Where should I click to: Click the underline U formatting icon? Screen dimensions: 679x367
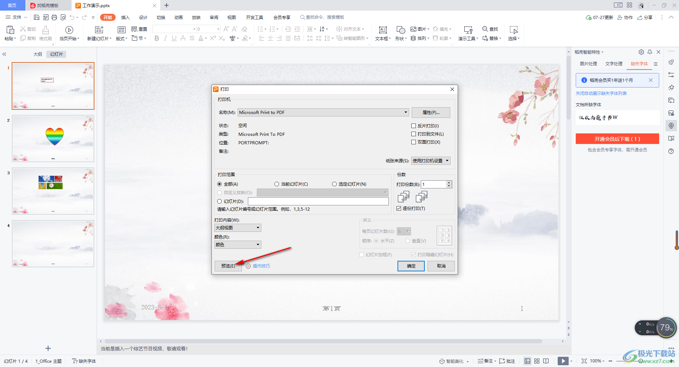click(x=174, y=38)
